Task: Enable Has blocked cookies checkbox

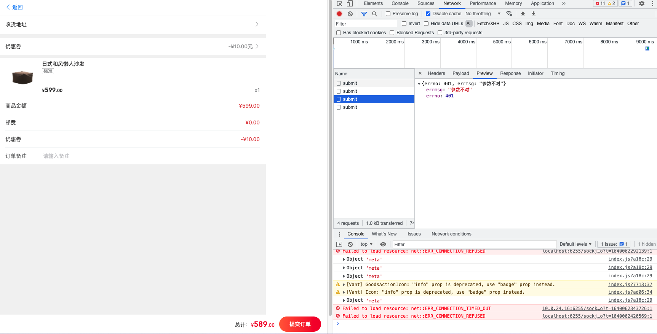Action: coord(339,33)
